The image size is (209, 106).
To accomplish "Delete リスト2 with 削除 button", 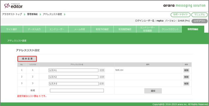I will 186,77.
